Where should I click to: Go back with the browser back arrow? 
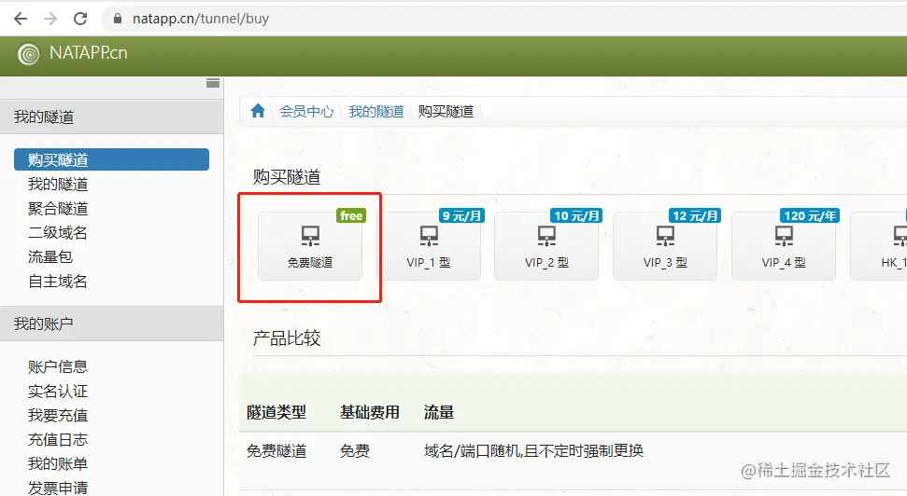(x=21, y=19)
